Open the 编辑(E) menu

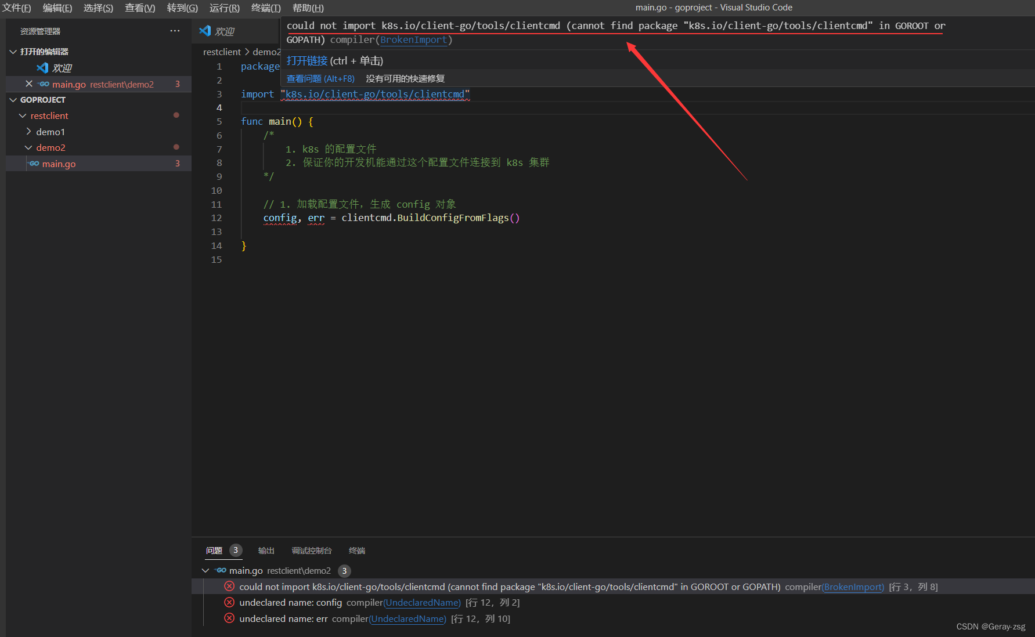57,8
